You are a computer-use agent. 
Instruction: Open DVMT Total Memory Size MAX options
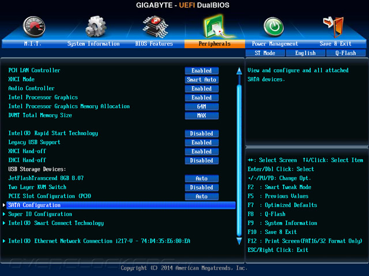[202, 116]
